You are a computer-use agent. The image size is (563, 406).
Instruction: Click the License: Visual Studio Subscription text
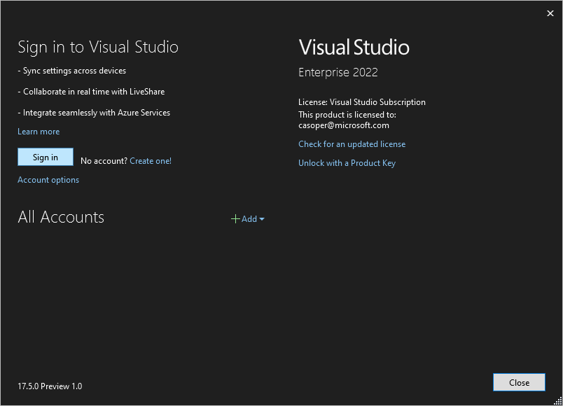click(362, 102)
